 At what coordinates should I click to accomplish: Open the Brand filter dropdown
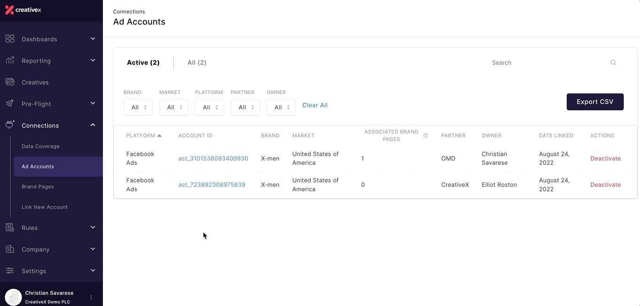coord(138,107)
